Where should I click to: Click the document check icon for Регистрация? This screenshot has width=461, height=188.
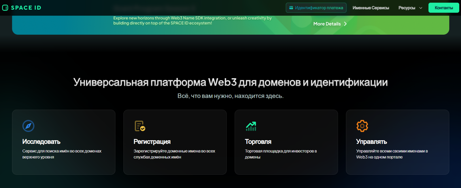[x=140, y=126]
